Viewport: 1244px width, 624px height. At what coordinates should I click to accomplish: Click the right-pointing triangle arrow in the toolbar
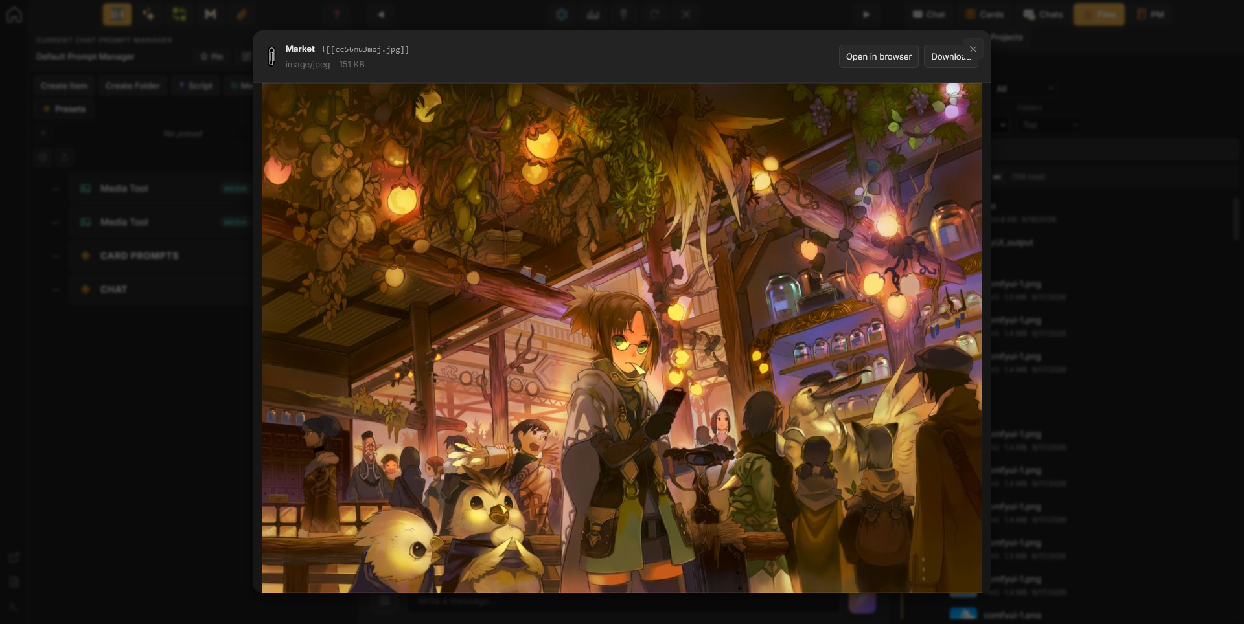click(x=866, y=14)
